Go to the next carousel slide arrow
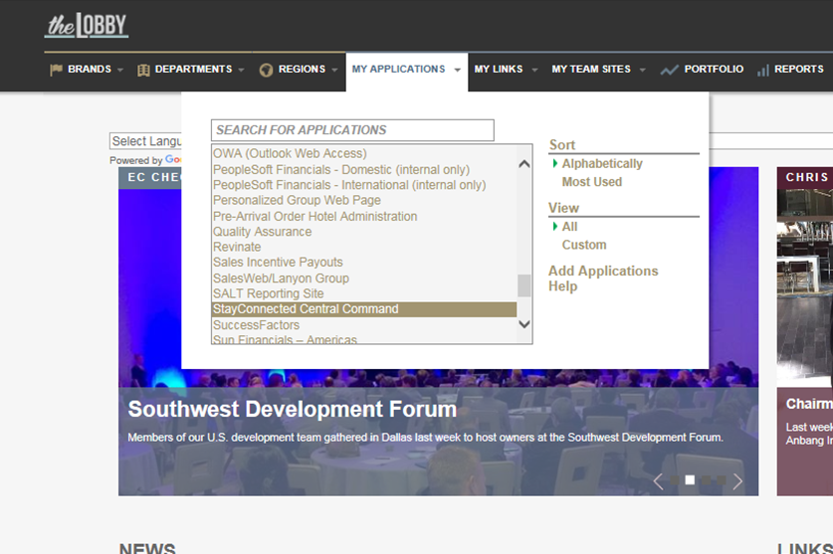 [x=737, y=481]
